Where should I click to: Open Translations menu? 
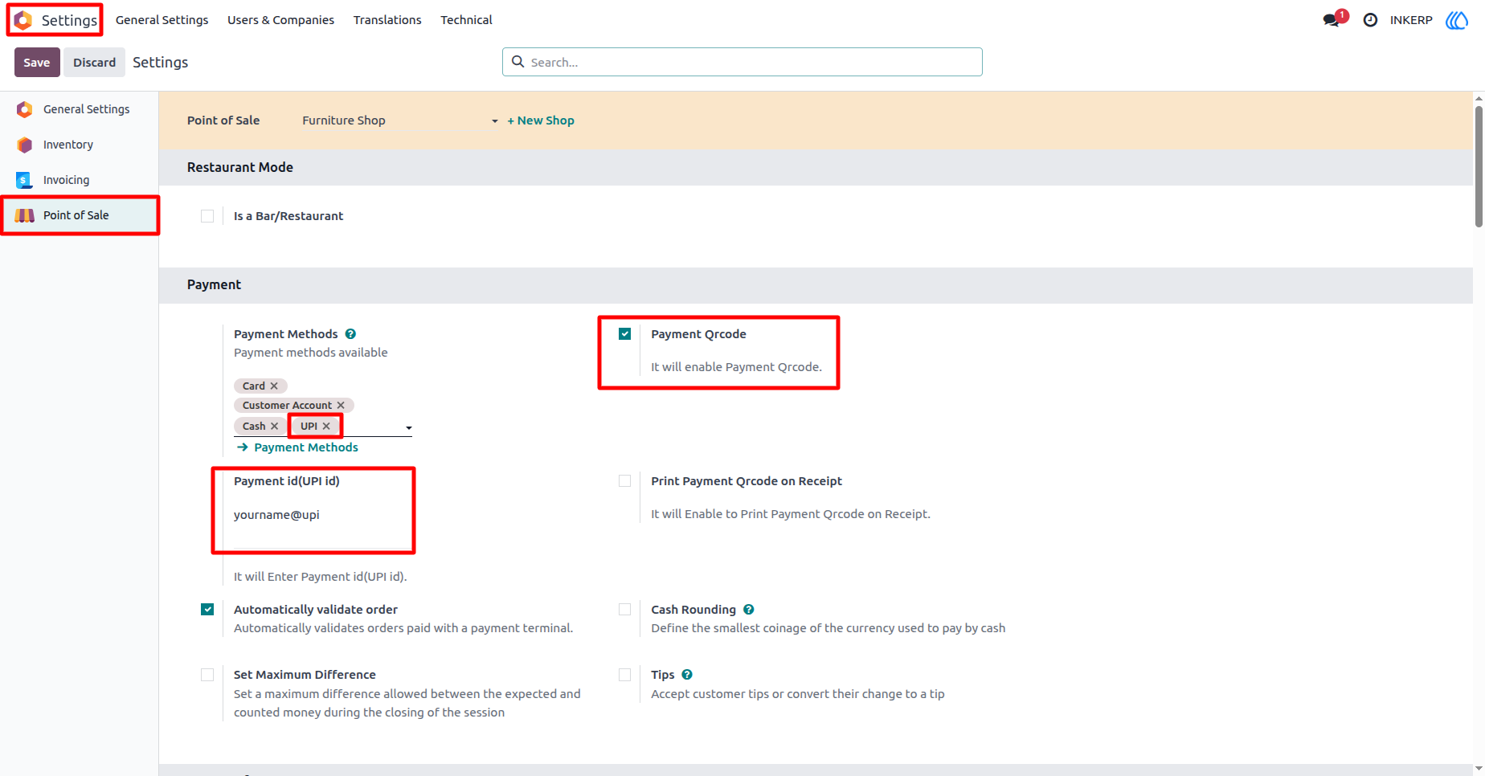387,20
